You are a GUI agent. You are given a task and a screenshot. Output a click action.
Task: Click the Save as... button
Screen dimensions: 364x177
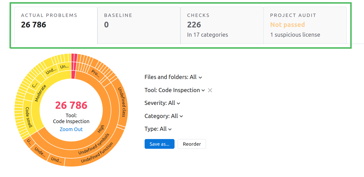(159, 144)
